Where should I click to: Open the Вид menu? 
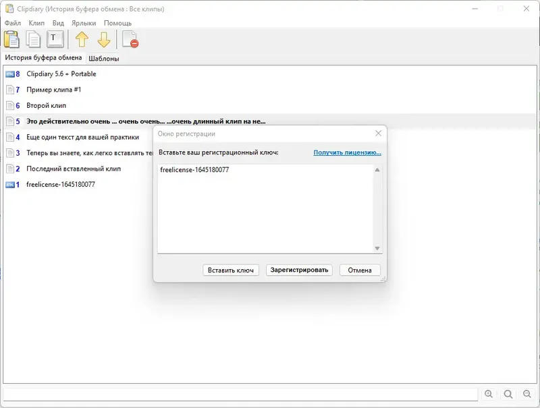[58, 23]
